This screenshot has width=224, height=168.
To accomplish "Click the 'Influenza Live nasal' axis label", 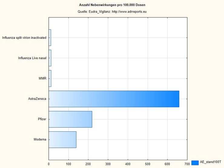I will pyautogui.click(x=32, y=58).
